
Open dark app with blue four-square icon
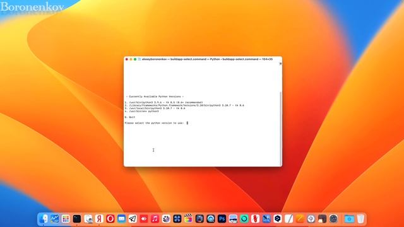point(177,219)
